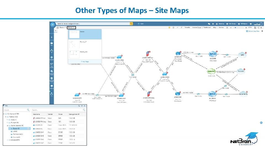
Task: Click the US-BOS-SW2 switch icon
Action: (119, 57)
